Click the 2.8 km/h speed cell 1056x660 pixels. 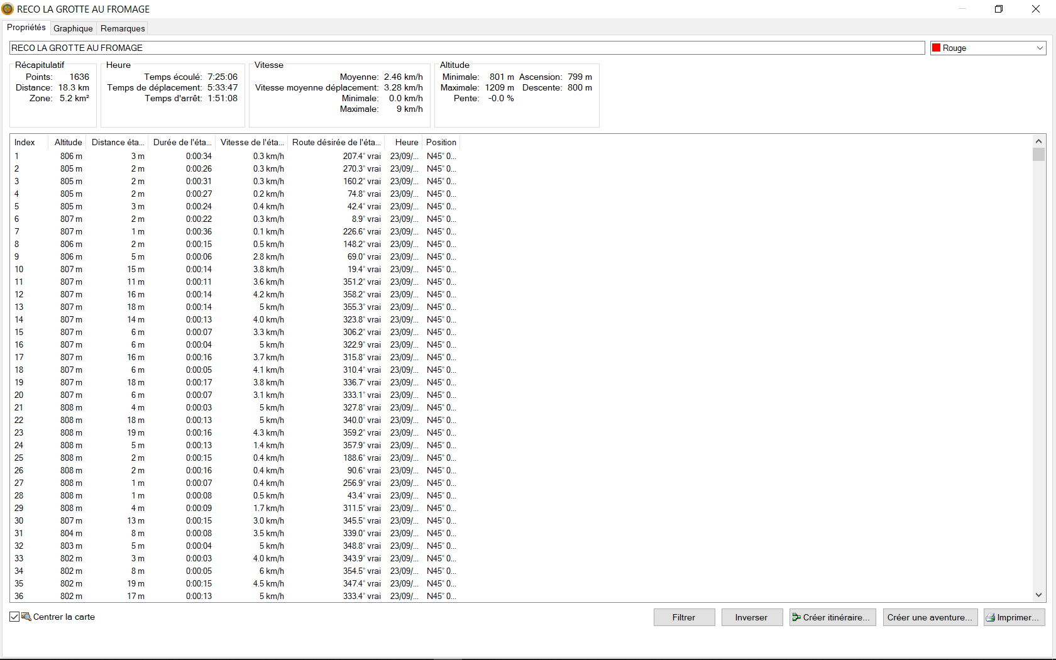[x=268, y=256]
